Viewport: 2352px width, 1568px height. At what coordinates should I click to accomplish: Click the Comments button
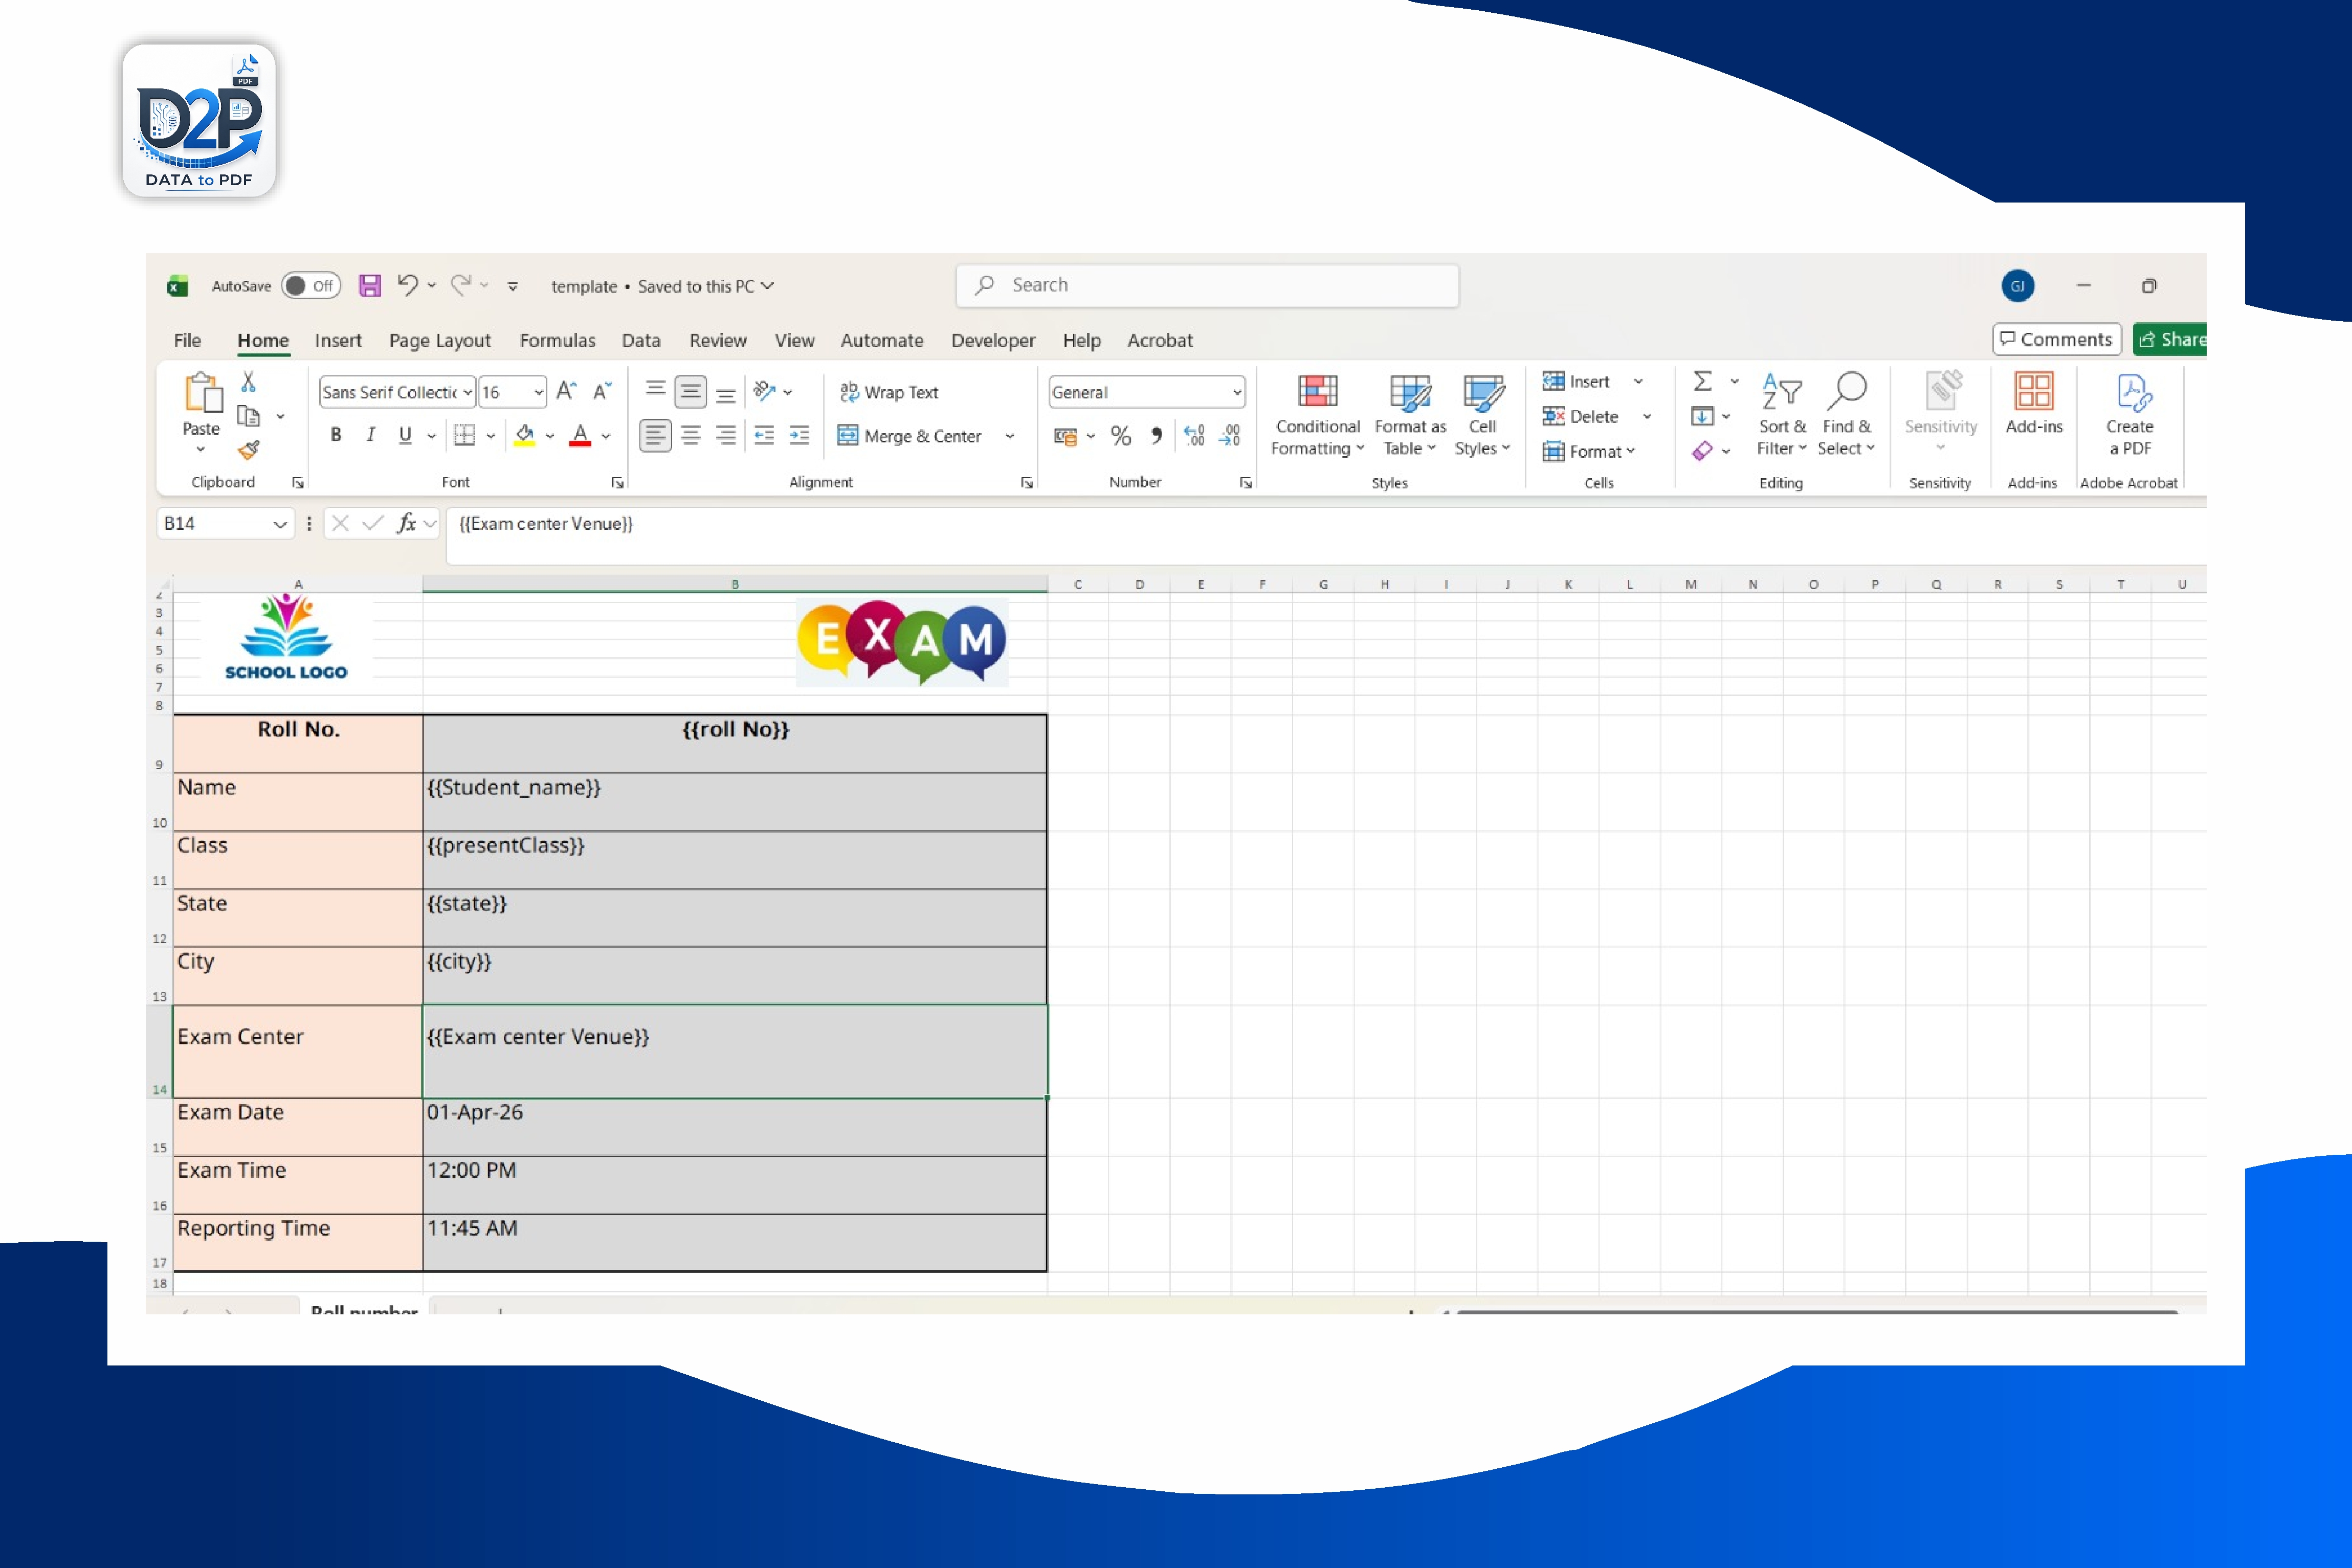click(2057, 339)
